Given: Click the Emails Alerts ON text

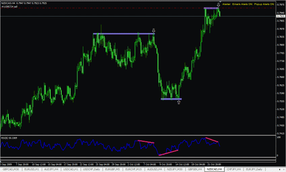Looking at the screenshot, I should pyautogui.click(x=242, y=4).
